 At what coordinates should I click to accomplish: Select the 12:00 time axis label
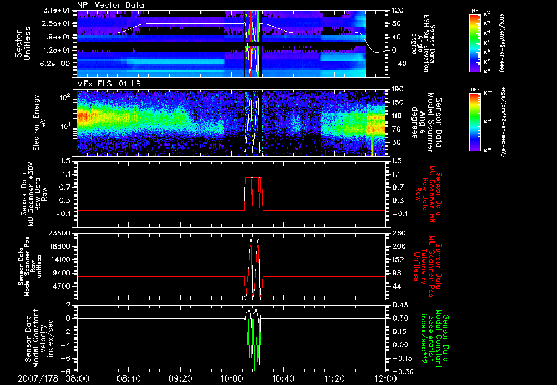coord(385,378)
